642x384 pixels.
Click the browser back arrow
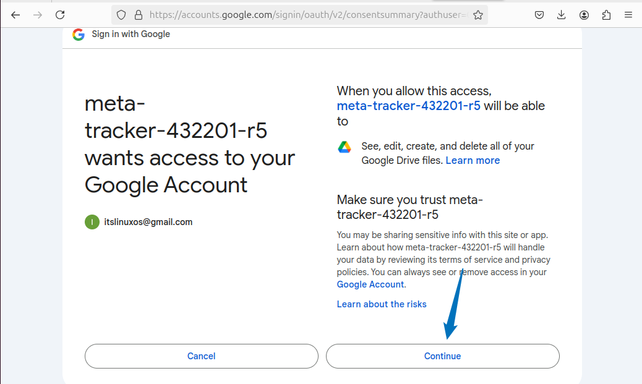tap(15, 15)
